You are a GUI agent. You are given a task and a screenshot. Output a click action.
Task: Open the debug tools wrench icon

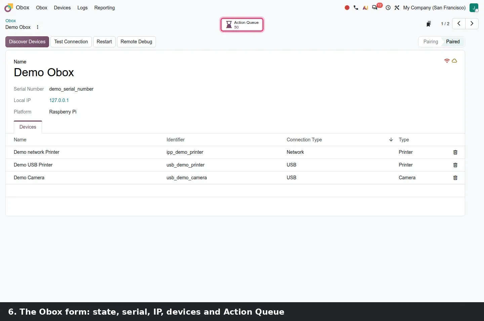click(397, 8)
